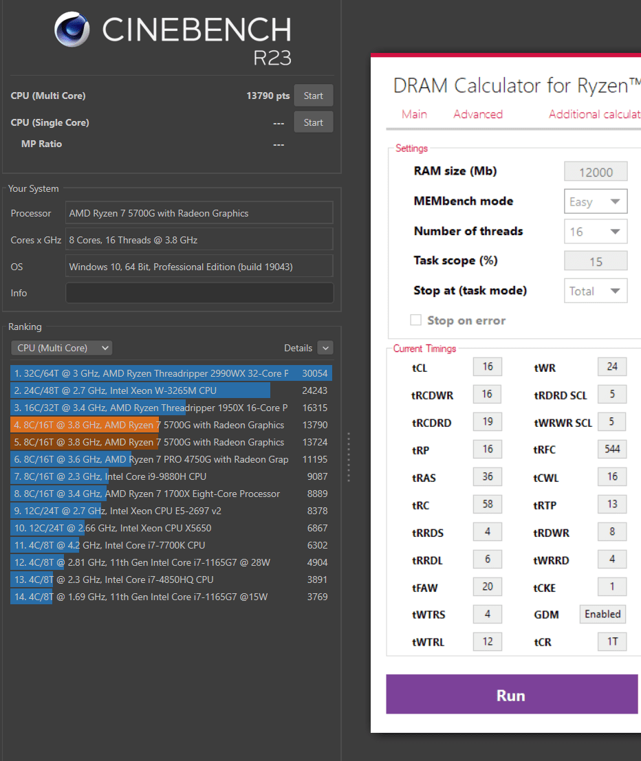Image resolution: width=641 pixels, height=761 pixels.
Task: Click the tCWL value field
Action: [612, 476]
